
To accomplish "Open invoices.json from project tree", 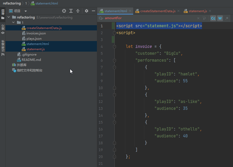I will click(36, 33).
